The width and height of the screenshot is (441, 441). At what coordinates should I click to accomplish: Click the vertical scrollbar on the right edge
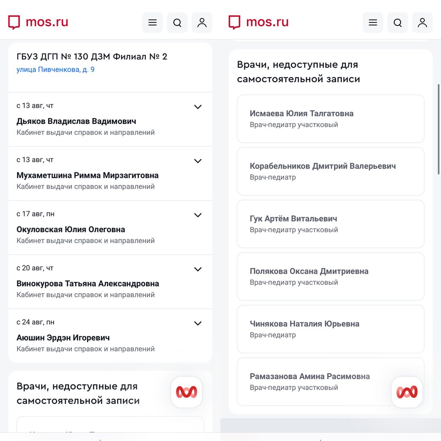[x=438, y=129]
